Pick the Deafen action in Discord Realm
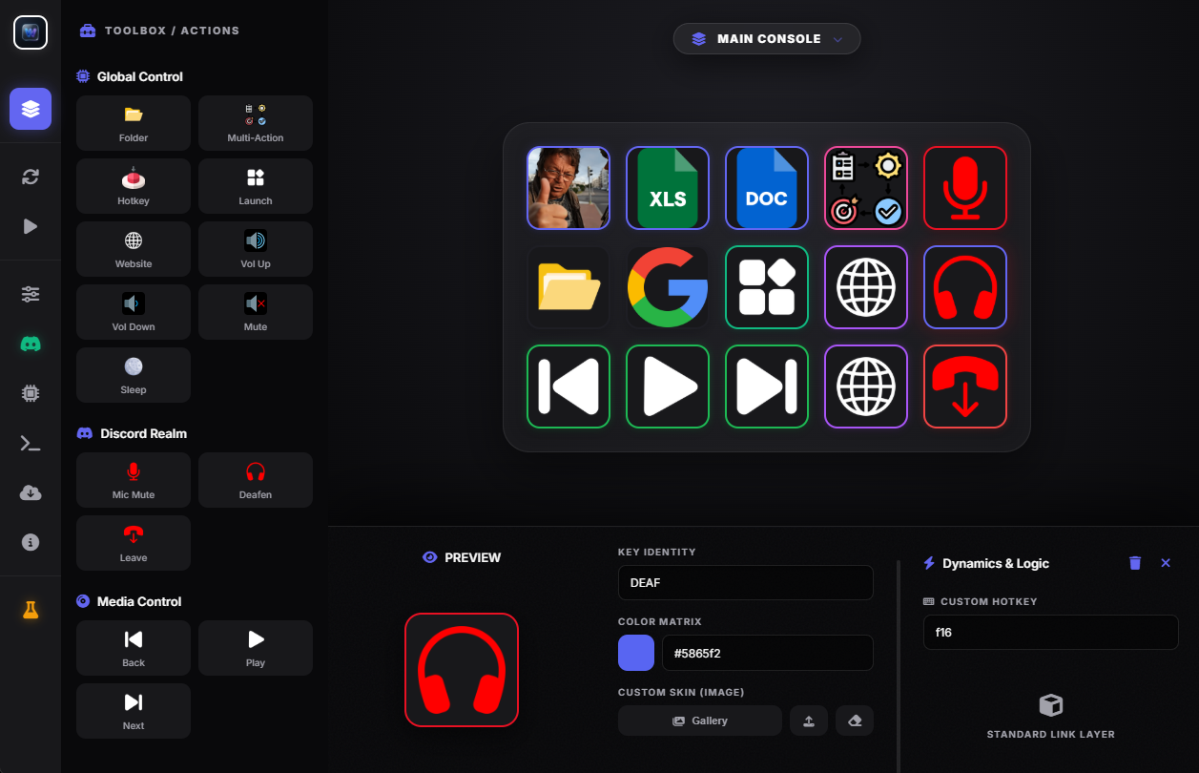This screenshot has height=773, width=1199. (x=256, y=480)
